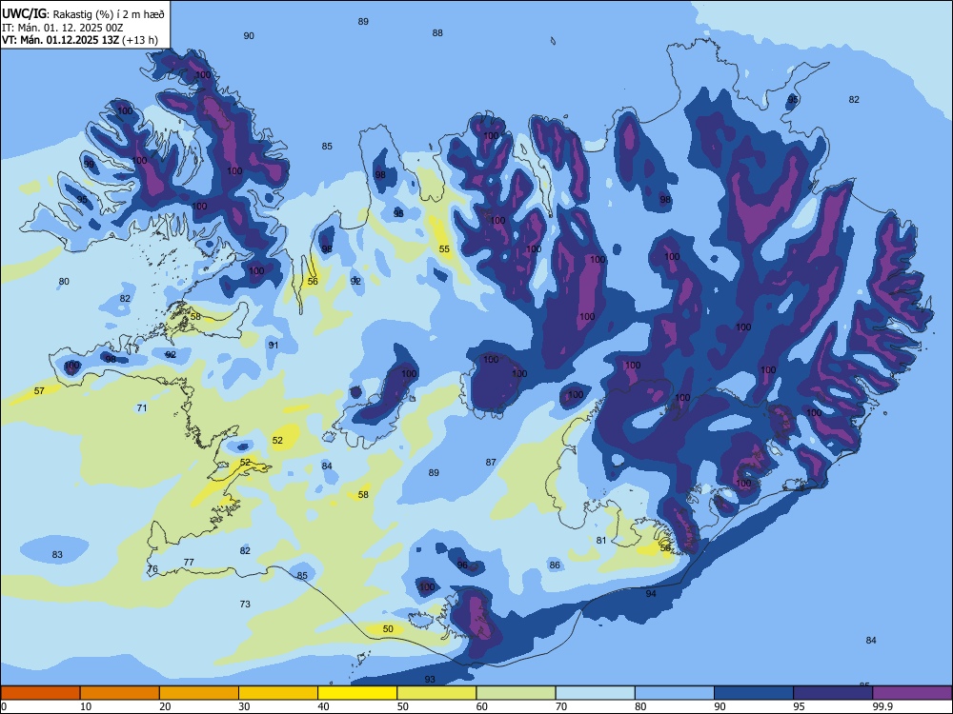Select the "IT: Mán. 01. 12. 2025 00Z" line
Image resolution: width=953 pixels, height=714 pixels.
coord(63,28)
